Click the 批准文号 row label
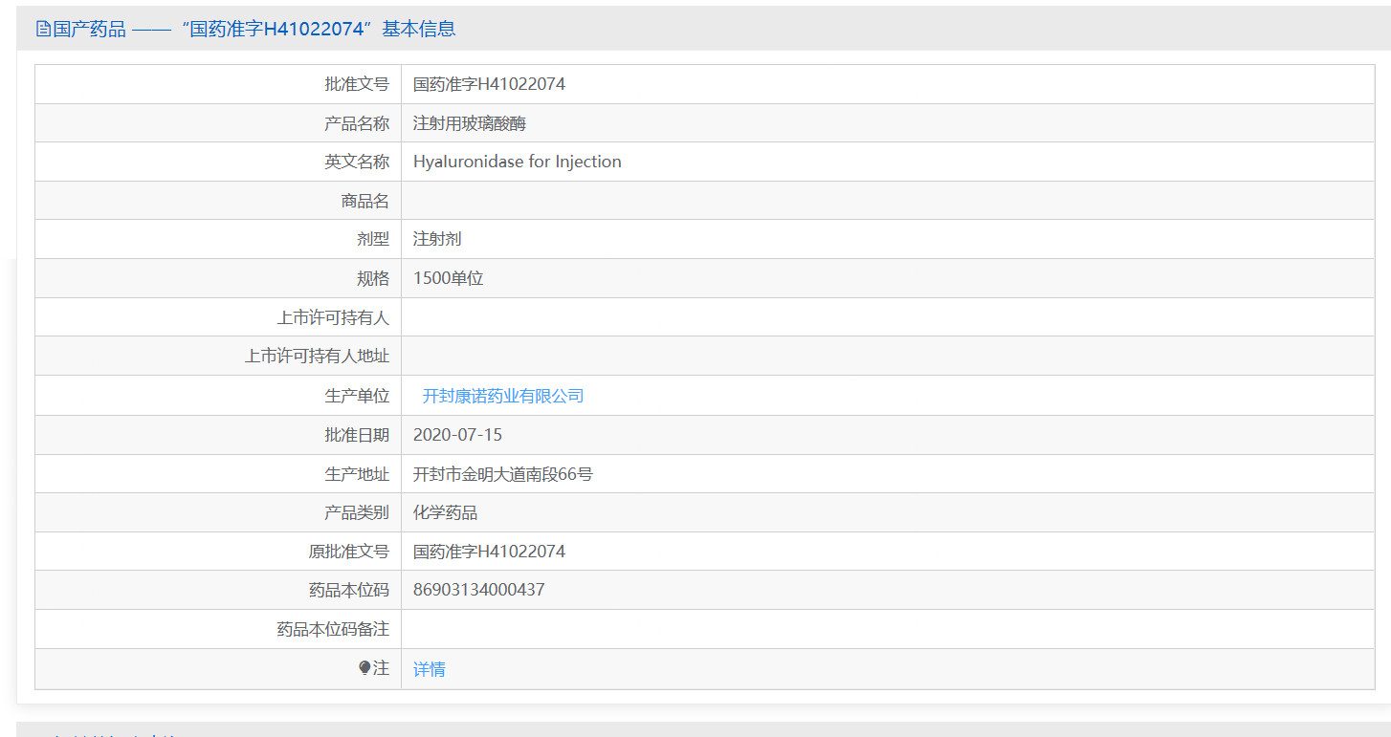The height and width of the screenshot is (737, 1391). (357, 84)
